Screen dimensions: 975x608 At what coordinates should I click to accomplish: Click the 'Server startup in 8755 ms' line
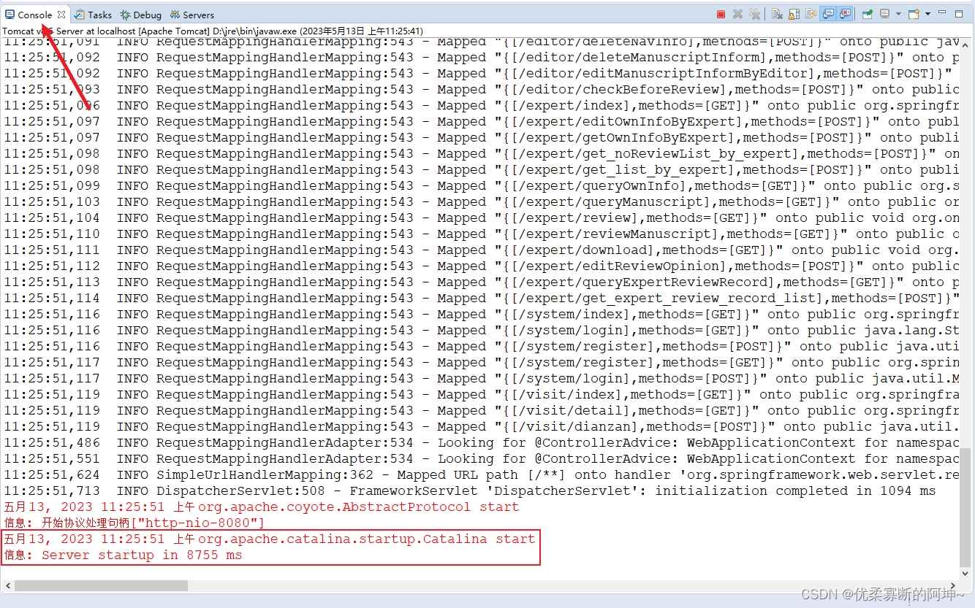coord(123,555)
